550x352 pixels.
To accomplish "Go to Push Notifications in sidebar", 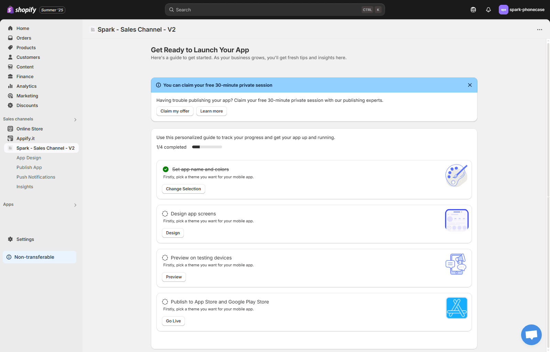I will point(36,177).
